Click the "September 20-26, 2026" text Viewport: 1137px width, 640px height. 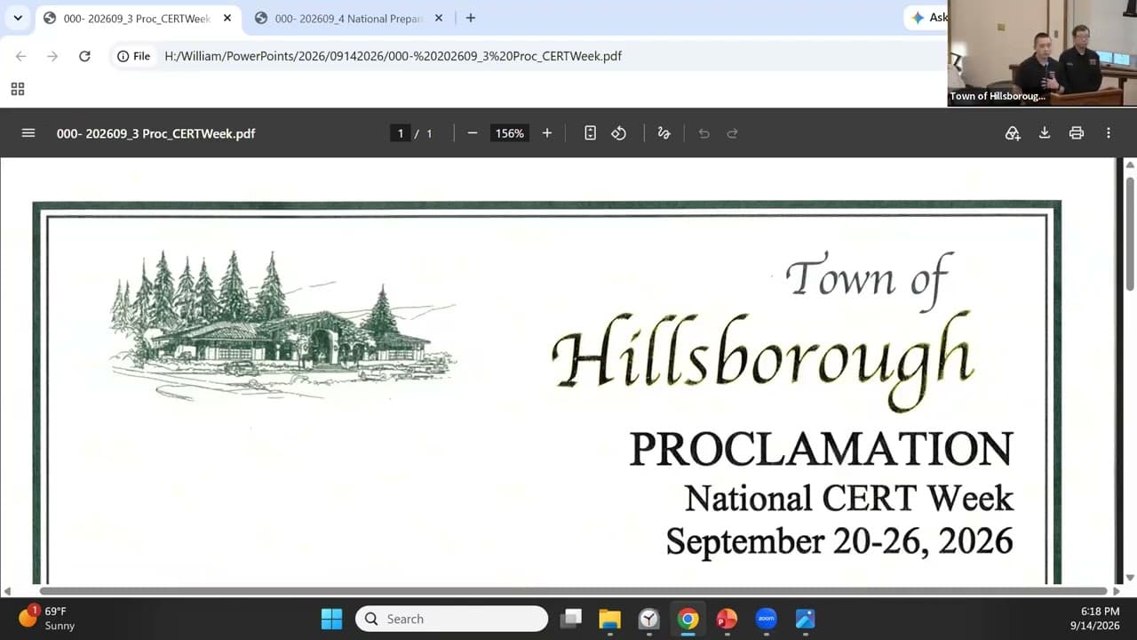839,540
